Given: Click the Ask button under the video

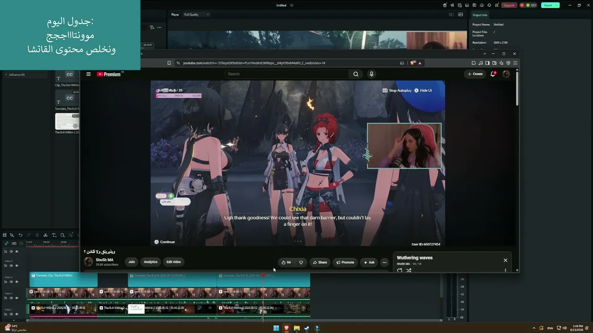Looking at the screenshot, I should pyautogui.click(x=369, y=262).
